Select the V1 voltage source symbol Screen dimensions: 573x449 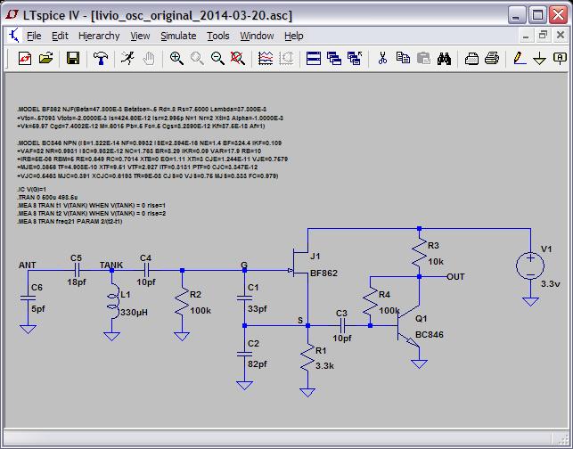click(x=530, y=266)
